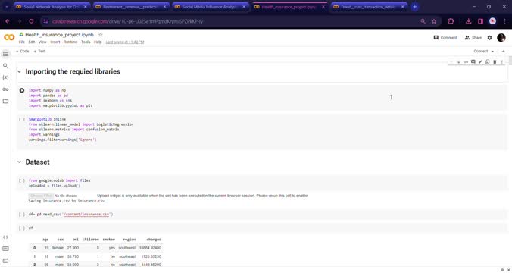Open the View menu
Viewport: 512px width, 273px height.
[x=42, y=42]
